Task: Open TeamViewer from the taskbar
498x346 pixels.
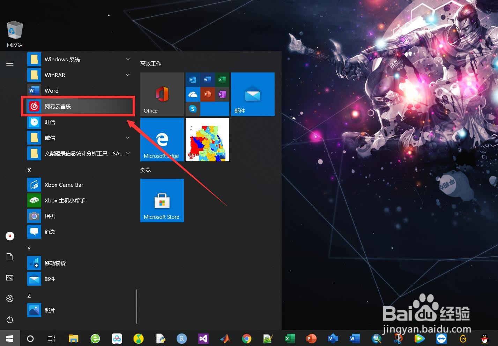Action: 441,338
